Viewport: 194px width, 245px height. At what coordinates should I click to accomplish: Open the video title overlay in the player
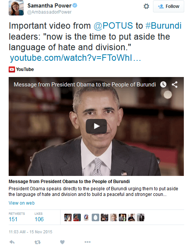(x=85, y=85)
